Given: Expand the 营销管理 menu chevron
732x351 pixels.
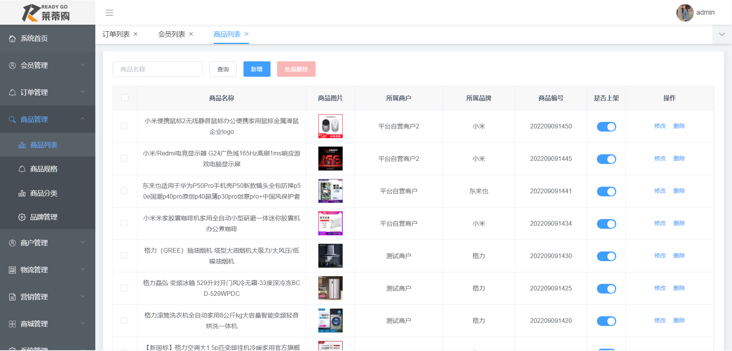Looking at the screenshot, I should (83, 297).
